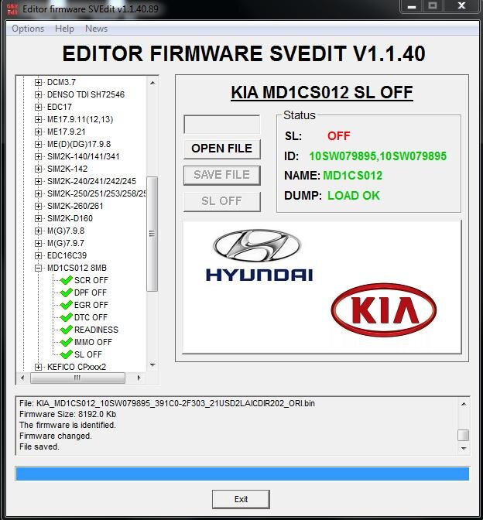Click the File name line in log
The image size is (483, 520).
click(x=167, y=404)
